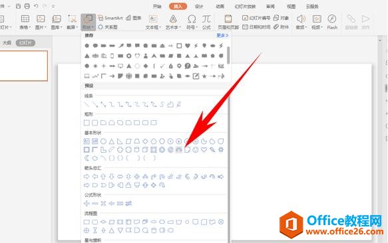Image resolution: width=388 pixels, height=243 pixels.
Task: Insert the right arrow block shape
Action: [87, 177]
